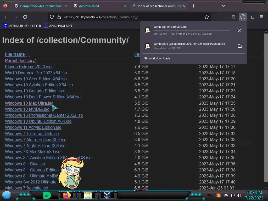Open Win10 Dynamic Pro 2023 x64.iso
The height and width of the screenshot is (201, 268).
pyautogui.click(x=36, y=73)
